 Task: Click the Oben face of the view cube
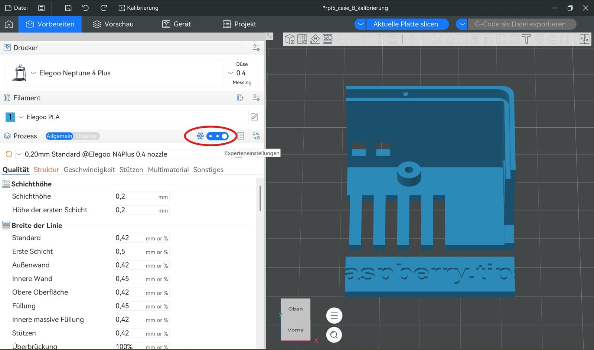(x=296, y=309)
